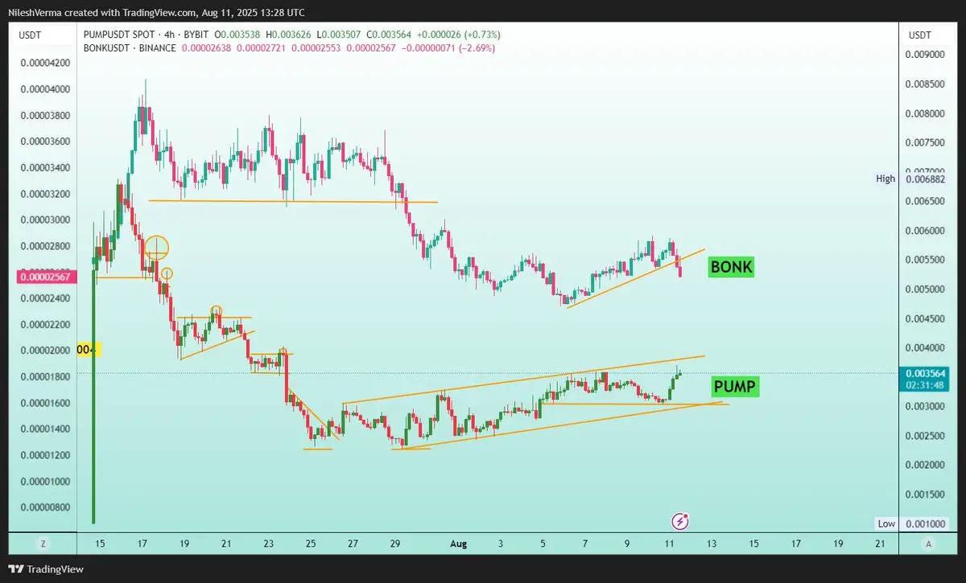Click the USDT label above the right axis
966x583 pixels.
919,35
